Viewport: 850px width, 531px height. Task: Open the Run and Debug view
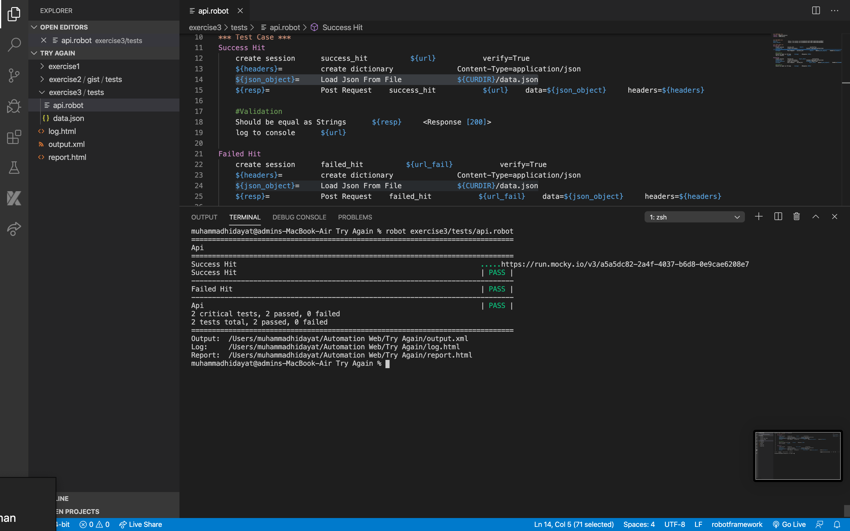(x=14, y=106)
